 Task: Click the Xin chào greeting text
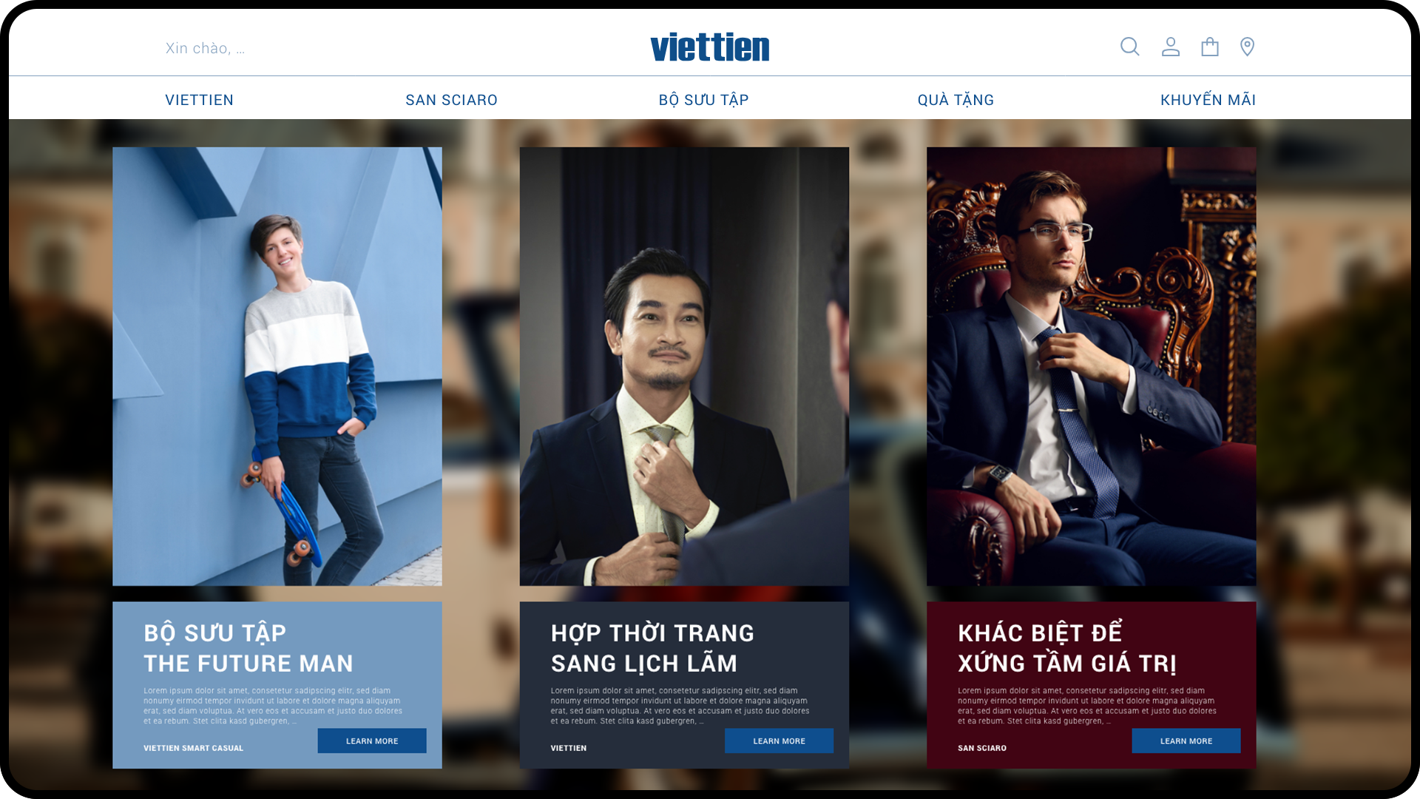tap(205, 48)
